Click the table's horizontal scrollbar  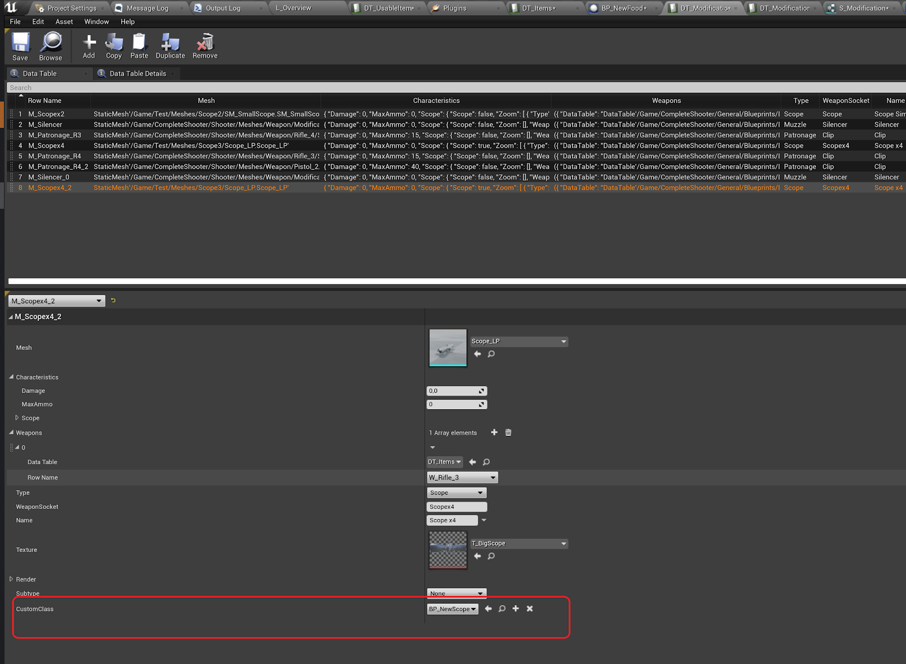click(x=457, y=281)
